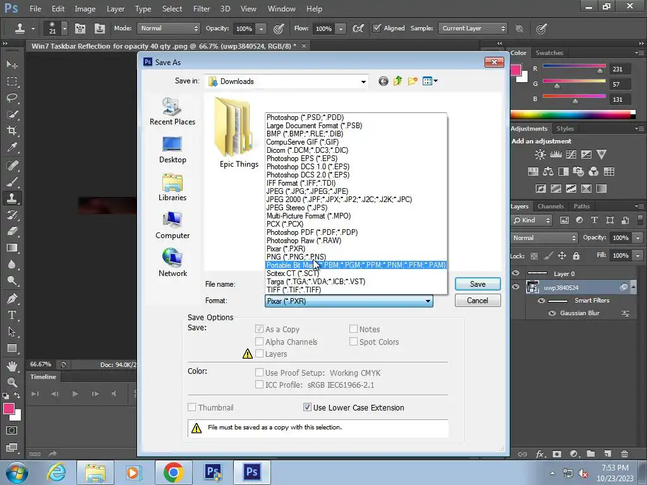The image size is (647, 485).
Task: Toggle Gaussian Blur filter visibility eye
Action: pos(552,313)
